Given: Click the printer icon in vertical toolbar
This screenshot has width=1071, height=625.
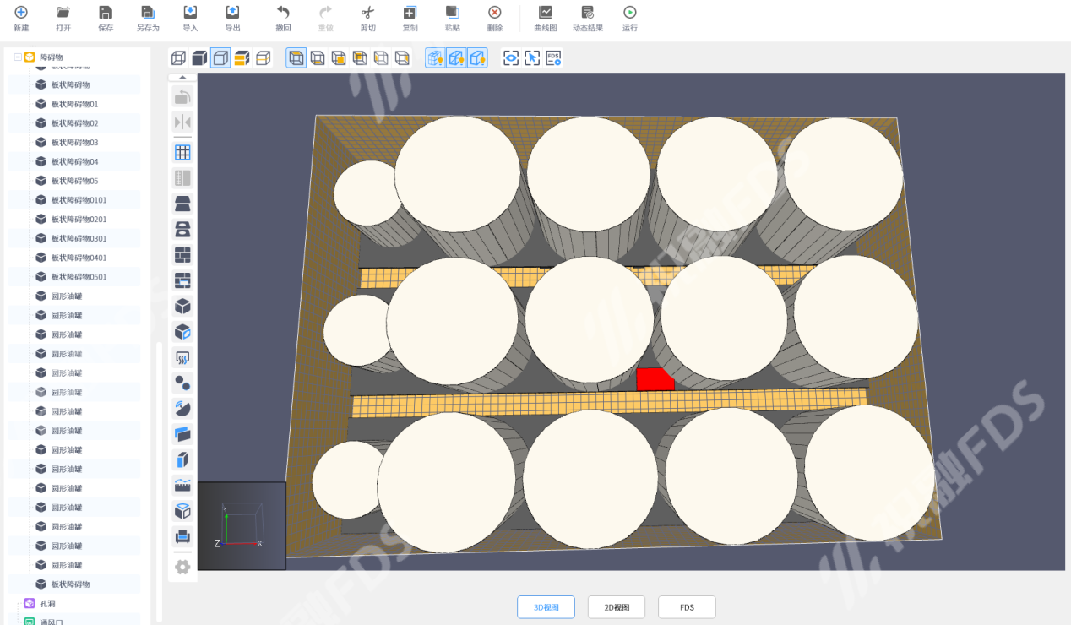Looking at the screenshot, I should point(182,535).
